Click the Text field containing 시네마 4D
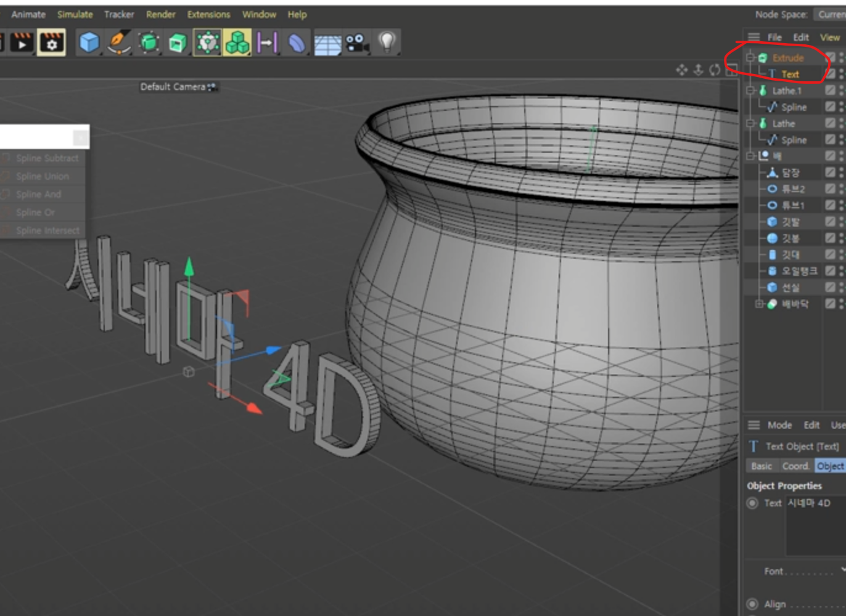The height and width of the screenshot is (616, 846). [815, 527]
